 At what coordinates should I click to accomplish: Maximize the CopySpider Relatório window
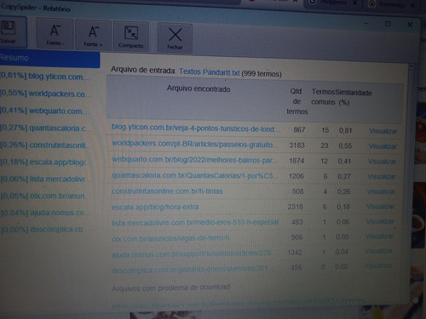coord(388,24)
